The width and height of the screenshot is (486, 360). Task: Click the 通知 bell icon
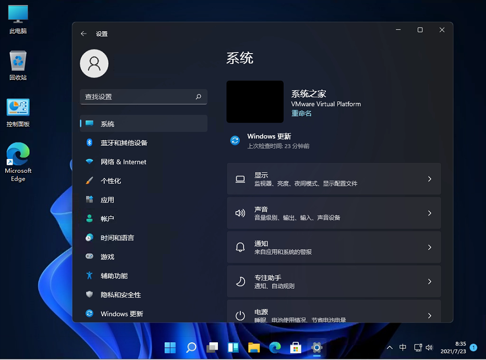(x=240, y=247)
